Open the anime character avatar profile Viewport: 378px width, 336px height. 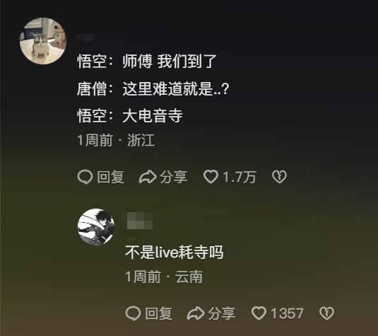click(x=96, y=227)
